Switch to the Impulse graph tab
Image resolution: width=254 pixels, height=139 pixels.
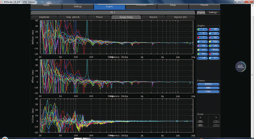tap(153, 17)
